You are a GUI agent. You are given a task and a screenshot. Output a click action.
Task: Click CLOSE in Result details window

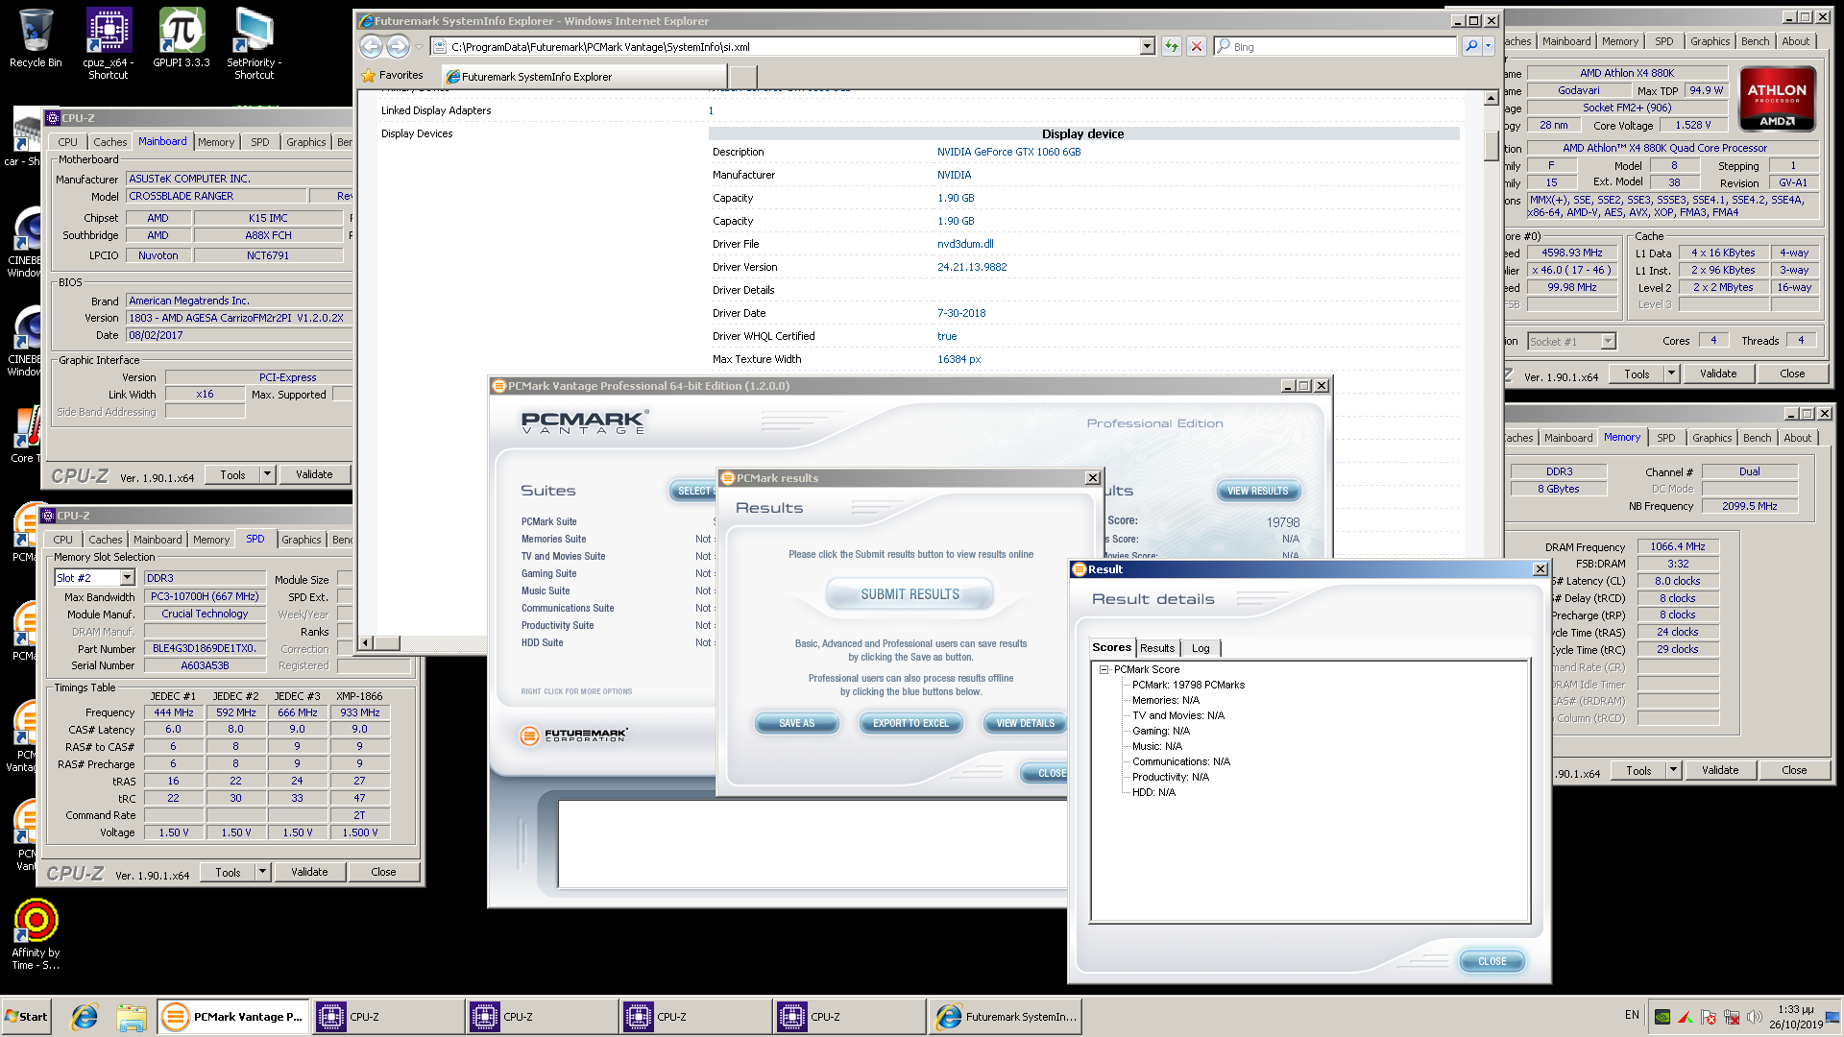tap(1492, 961)
